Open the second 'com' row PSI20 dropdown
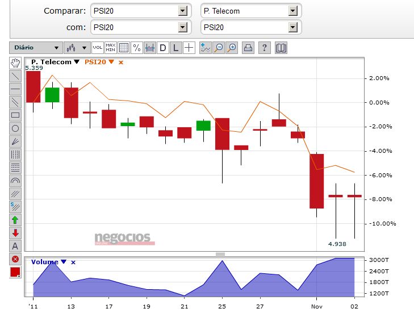 coord(251,27)
